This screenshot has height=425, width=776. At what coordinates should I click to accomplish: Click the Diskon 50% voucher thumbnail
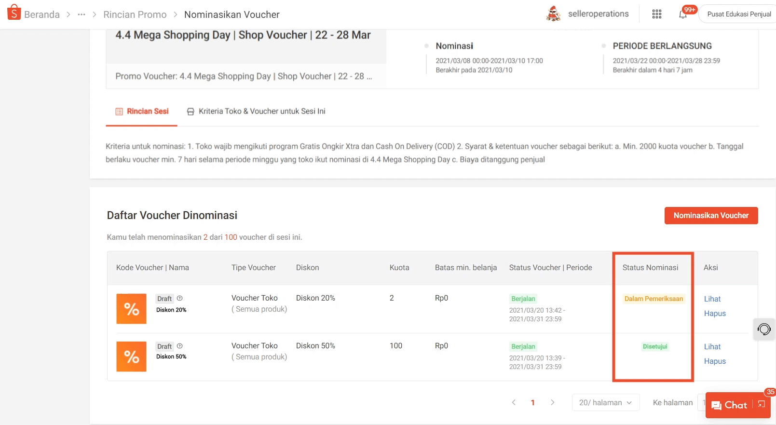(x=131, y=356)
